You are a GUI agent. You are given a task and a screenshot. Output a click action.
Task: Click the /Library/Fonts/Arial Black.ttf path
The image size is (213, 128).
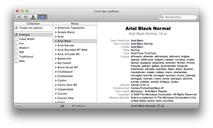click(x=147, y=88)
